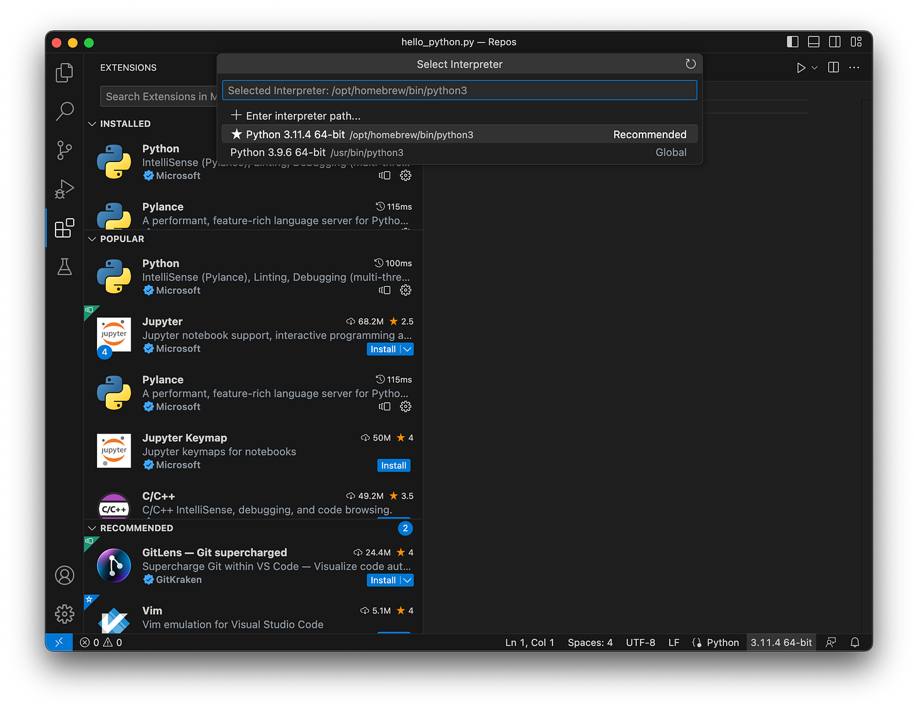Open GitLens extension thumbnail icon
918x711 pixels.
tap(114, 565)
